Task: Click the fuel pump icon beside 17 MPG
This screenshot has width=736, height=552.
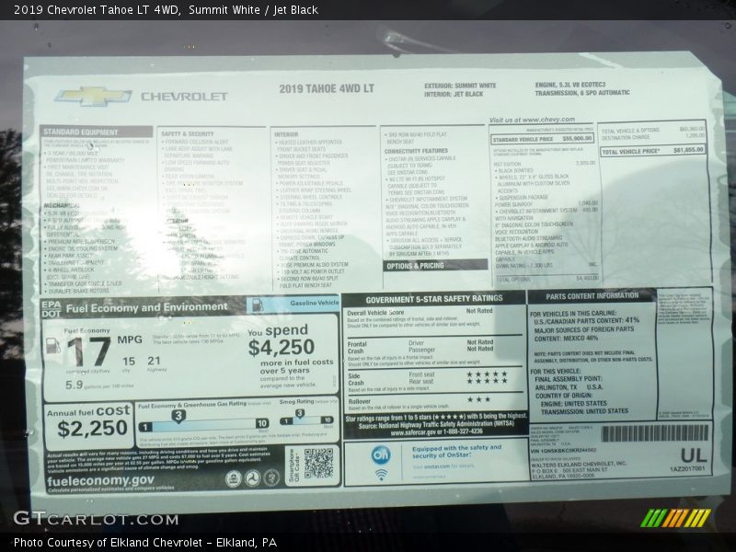Action: [x=53, y=347]
